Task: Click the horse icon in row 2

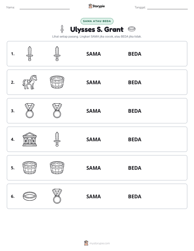Action: coord(30,82)
